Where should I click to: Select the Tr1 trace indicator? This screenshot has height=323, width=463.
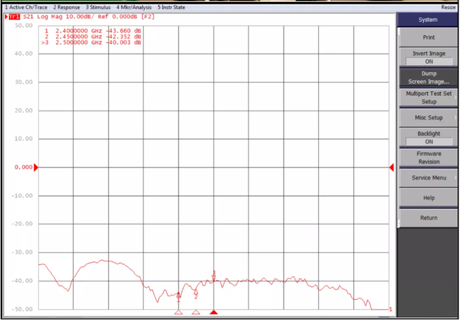[x=14, y=17]
